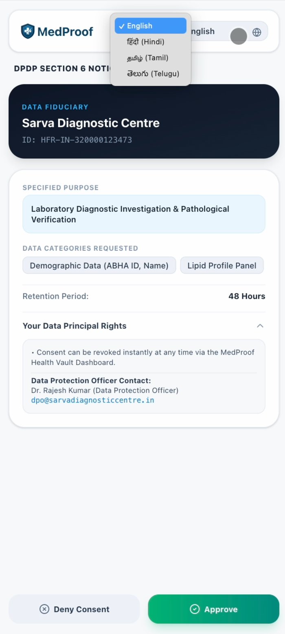
Task: Click the Sarva Diagnostic Centre fiduciary card
Action: [144, 121]
